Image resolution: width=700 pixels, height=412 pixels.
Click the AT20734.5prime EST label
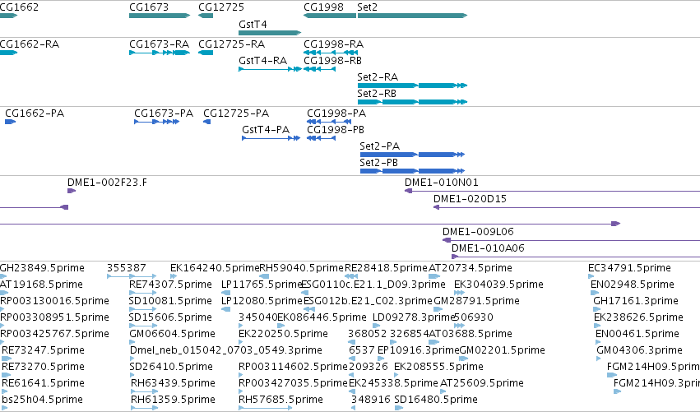pos(470,268)
